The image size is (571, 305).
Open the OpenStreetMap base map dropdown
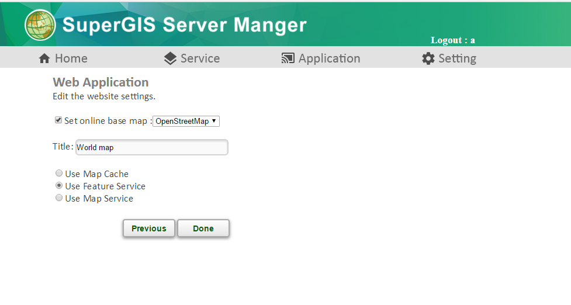[186, 122]
